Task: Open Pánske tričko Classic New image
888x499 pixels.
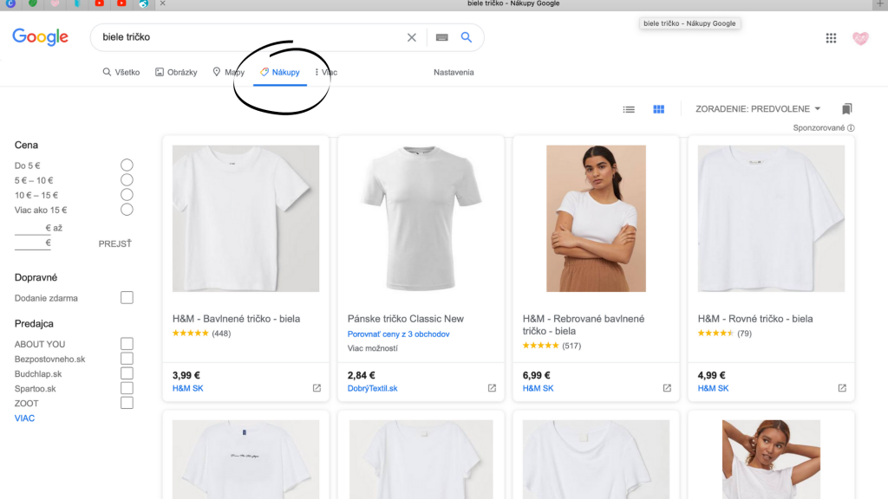Action: point(421,218)
